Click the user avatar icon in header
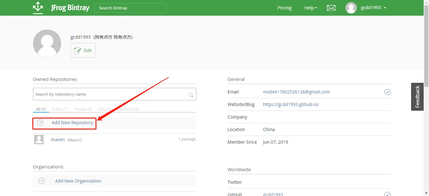 pyautogui.click(x=351, y=8)
